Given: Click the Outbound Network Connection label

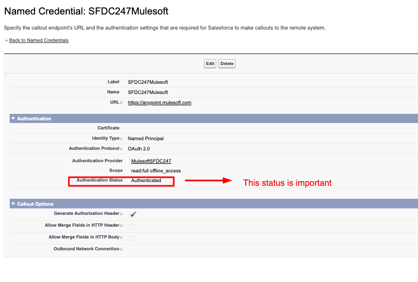Looking at the screenshot, I should click(x=86, y=249).
